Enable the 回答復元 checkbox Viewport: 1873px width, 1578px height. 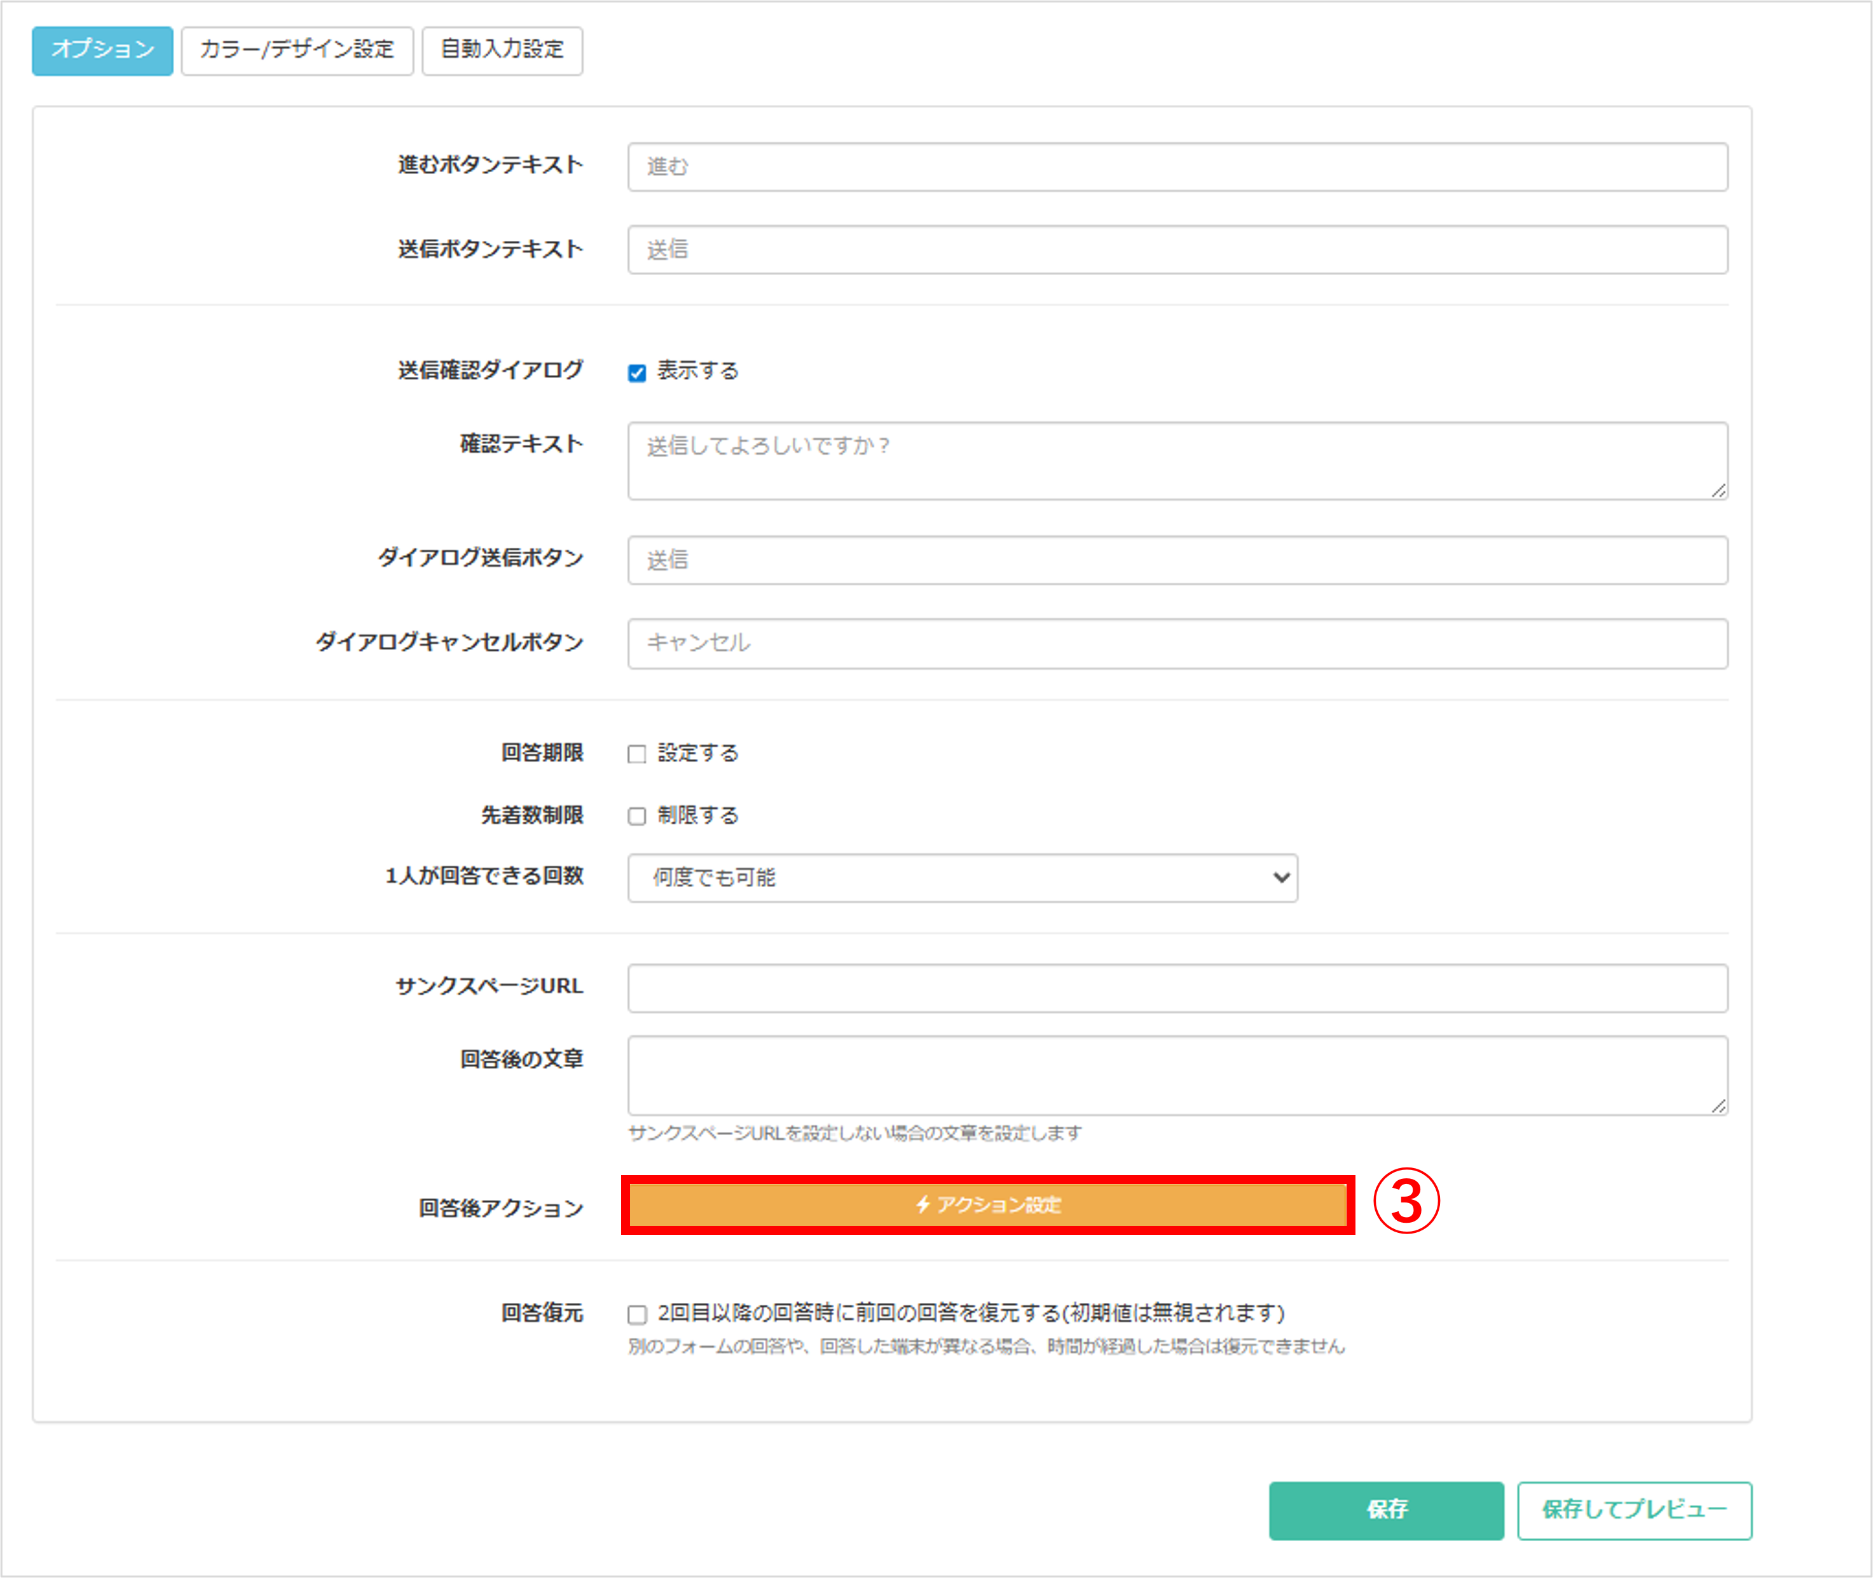click(637, 1314)
